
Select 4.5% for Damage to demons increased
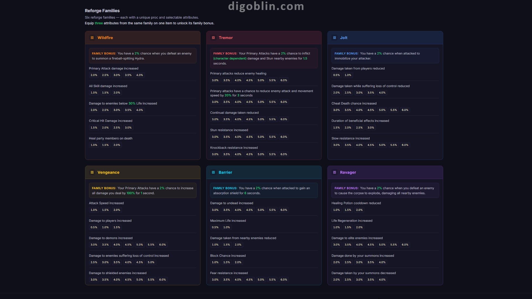pos(128,245)
